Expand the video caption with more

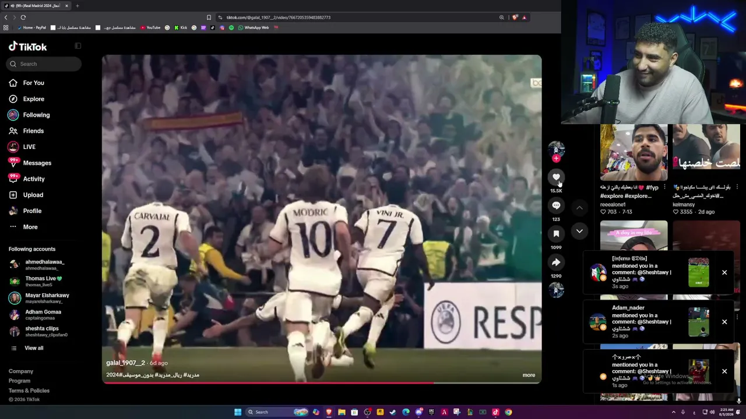pos(529,375)
